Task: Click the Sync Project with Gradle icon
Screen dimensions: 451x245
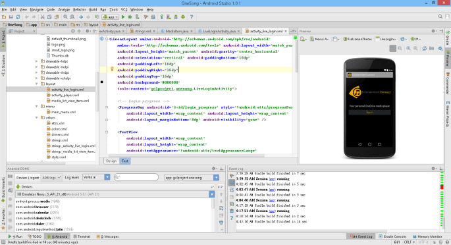Action: click(162, 17)
